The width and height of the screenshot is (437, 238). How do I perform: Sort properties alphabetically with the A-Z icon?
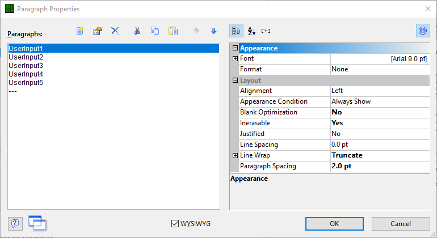pyautogui.click(x=251, y=31)
